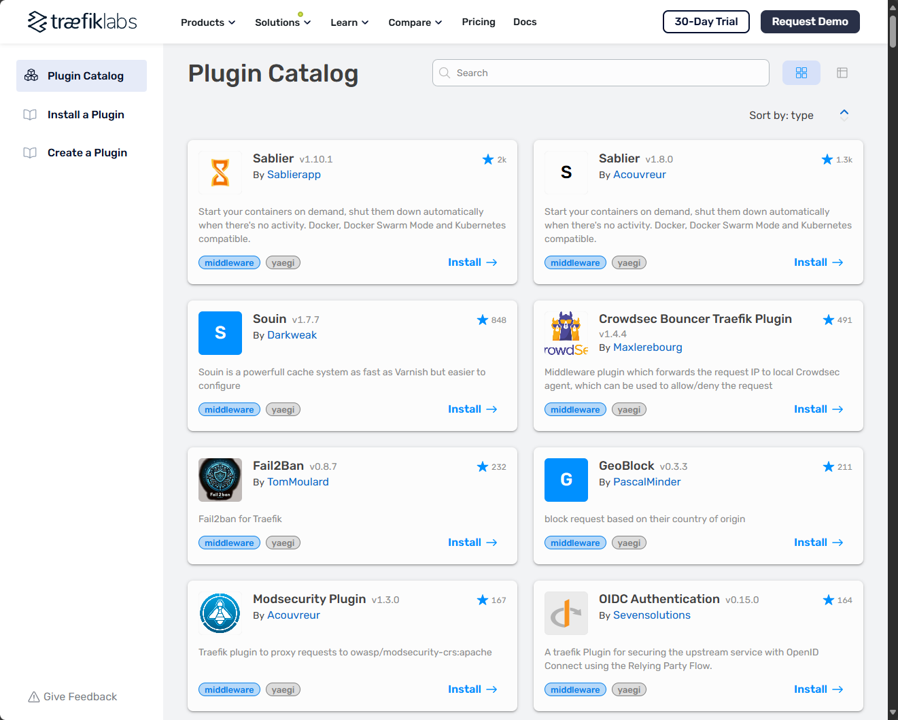Install the Souin plugin
This screenshot has width=898, height=720.
(x=472, y=409)
